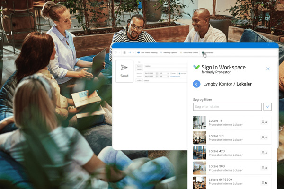Screen dimensions: 284x189
Task: Go back using the blue chevron button
Action: click(196, 84)
